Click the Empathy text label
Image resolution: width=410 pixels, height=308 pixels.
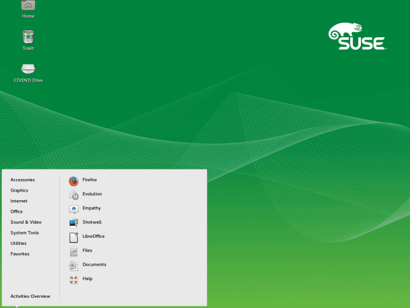(x=92, y=208)
